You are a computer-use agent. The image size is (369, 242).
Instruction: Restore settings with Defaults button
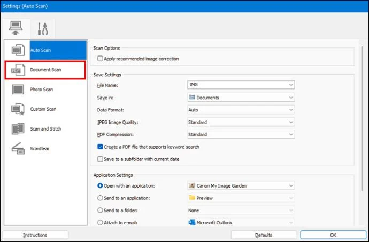click(x=264, y=235)
